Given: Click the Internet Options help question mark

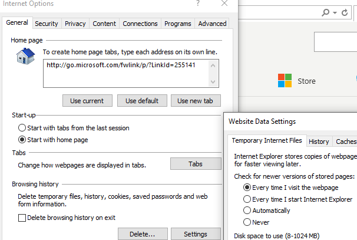Looking at the screenshot, I should click(198, 3).
